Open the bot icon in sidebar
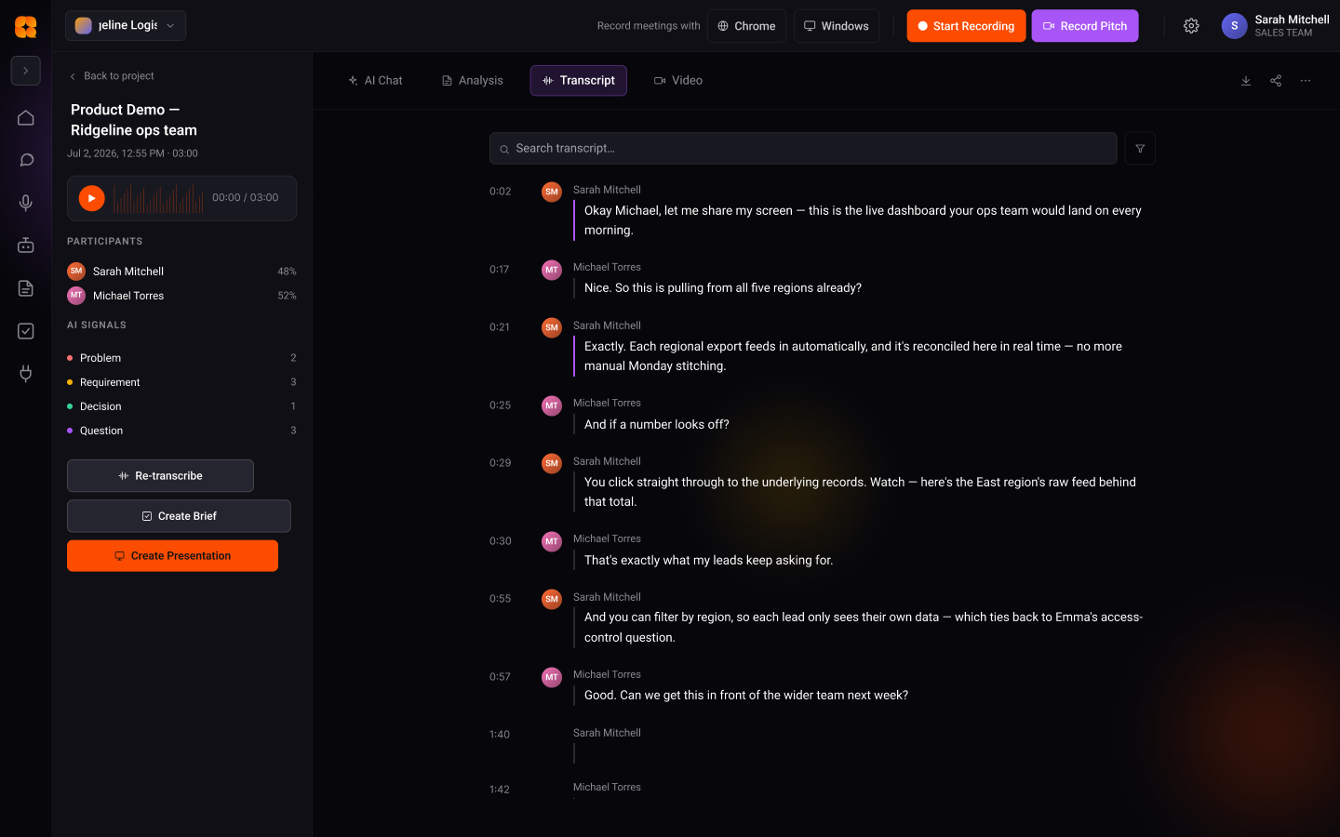This screenshot has height=837, width=1340. point(26,246)
